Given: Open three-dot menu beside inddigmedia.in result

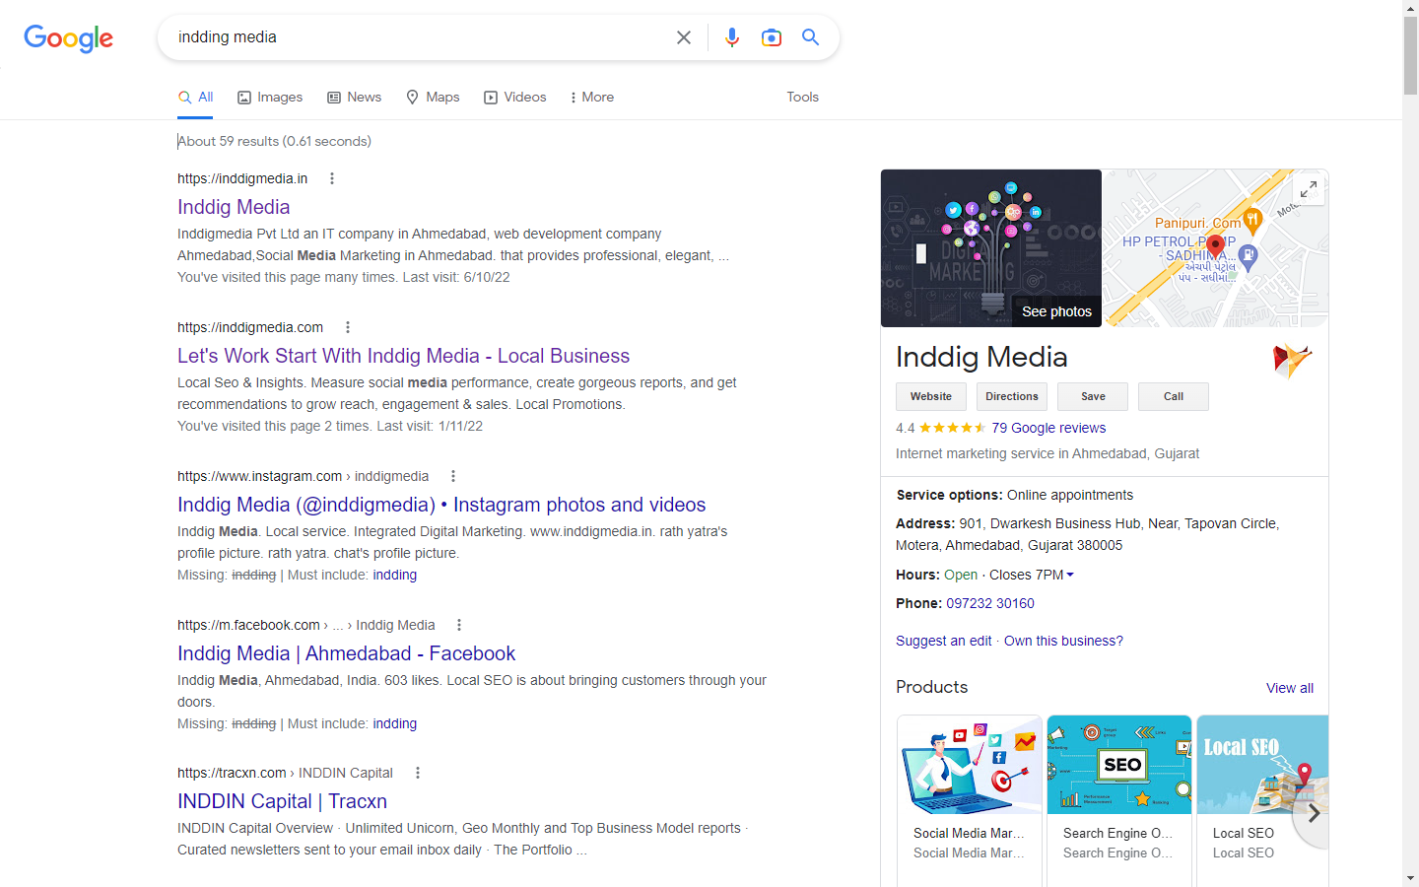Looking at the screenshot, I should (332, 178).
